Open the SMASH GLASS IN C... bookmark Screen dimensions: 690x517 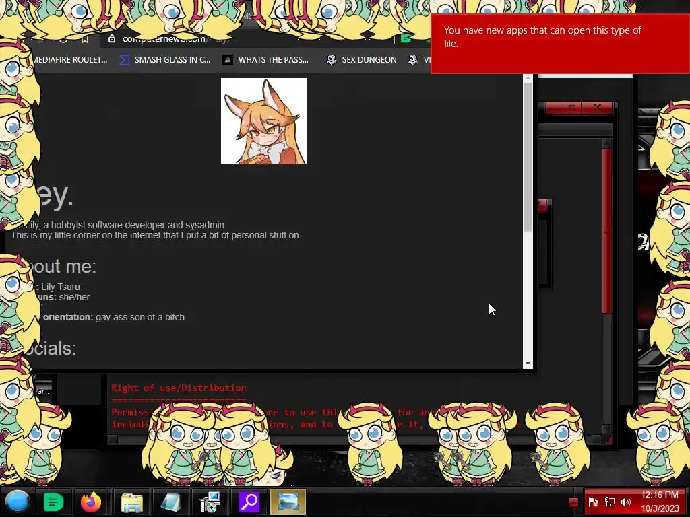click(164, 60)
